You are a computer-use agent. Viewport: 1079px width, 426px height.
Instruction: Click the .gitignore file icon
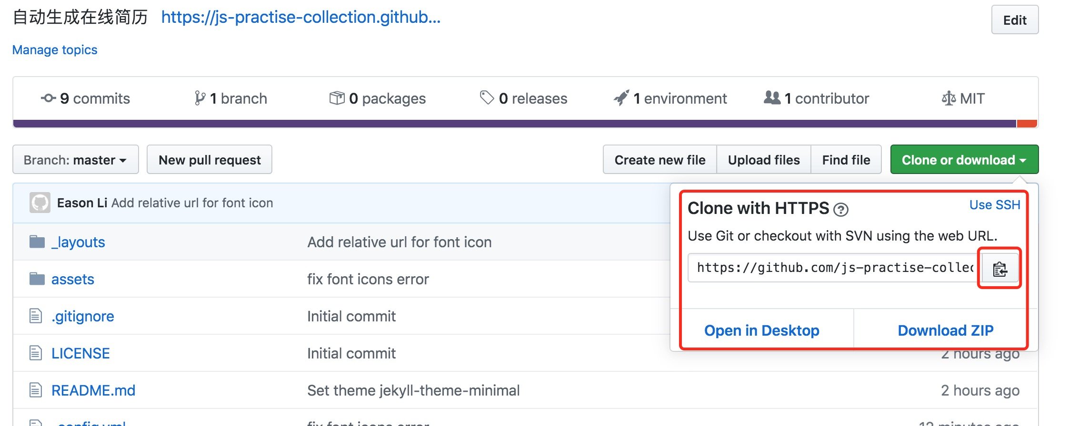pyautogui.click(x=36, y=316)
